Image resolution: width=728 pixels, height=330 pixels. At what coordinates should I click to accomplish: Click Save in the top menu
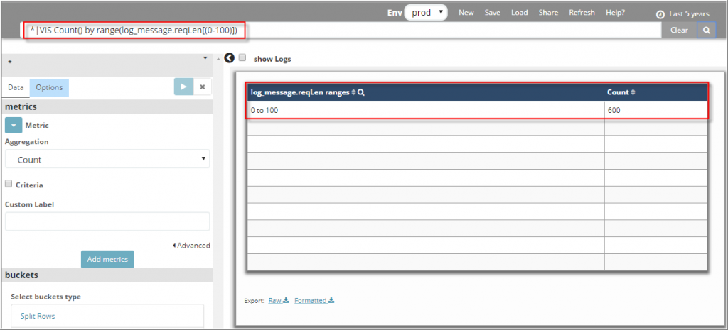click(x=492, y=13)
